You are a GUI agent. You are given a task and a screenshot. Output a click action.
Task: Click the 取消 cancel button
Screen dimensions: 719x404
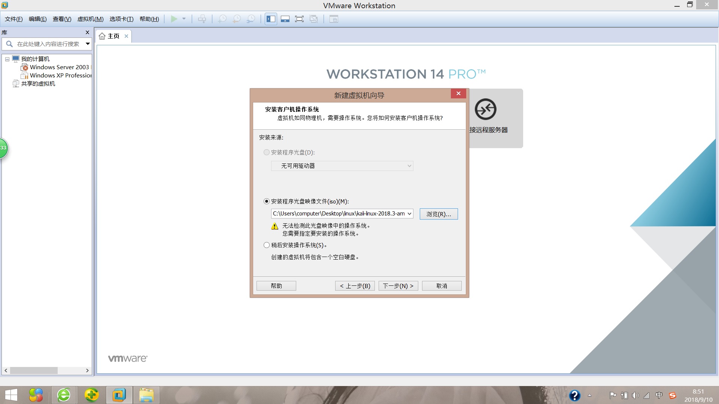[442, 286]
